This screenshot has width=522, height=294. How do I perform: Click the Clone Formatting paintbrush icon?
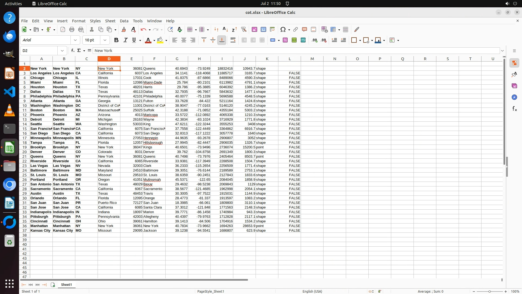pos(124,29)
